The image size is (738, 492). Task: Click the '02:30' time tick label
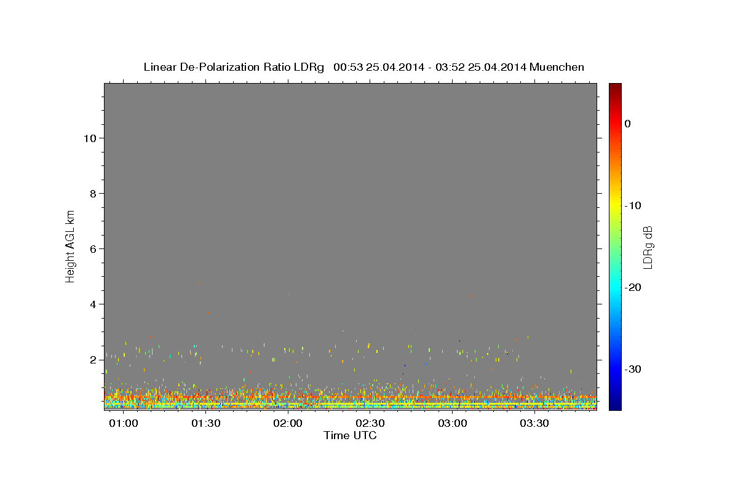[370, 424]
